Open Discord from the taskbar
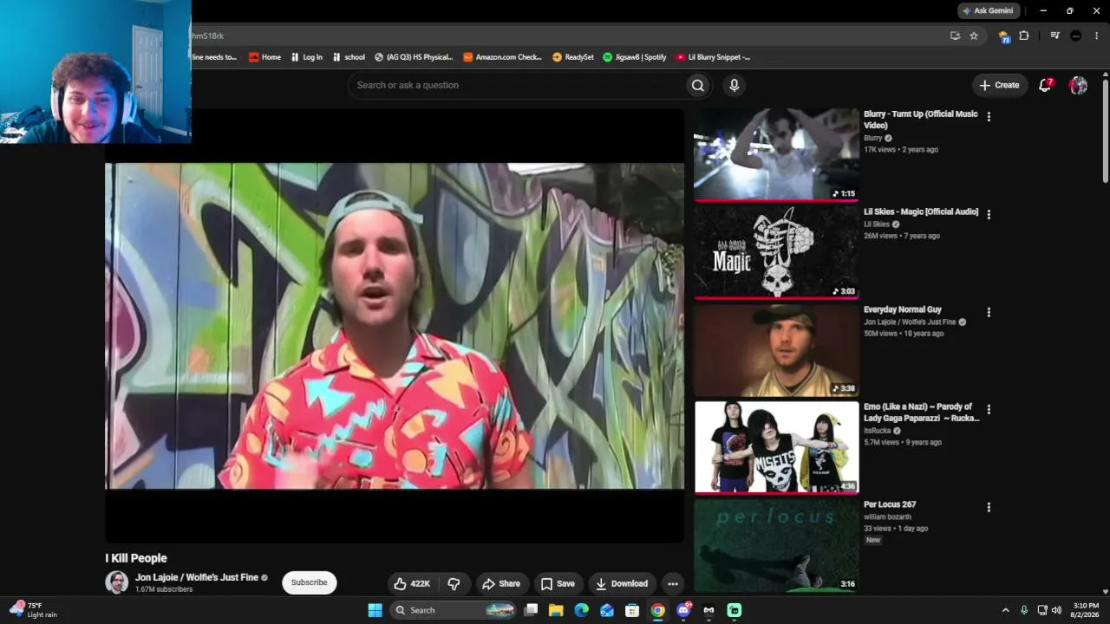Image resolution: width=1110 pixels, height=624 pixels. point(683,610)
